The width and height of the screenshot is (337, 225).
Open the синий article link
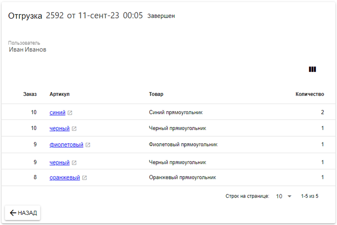[x=58, y=113]
